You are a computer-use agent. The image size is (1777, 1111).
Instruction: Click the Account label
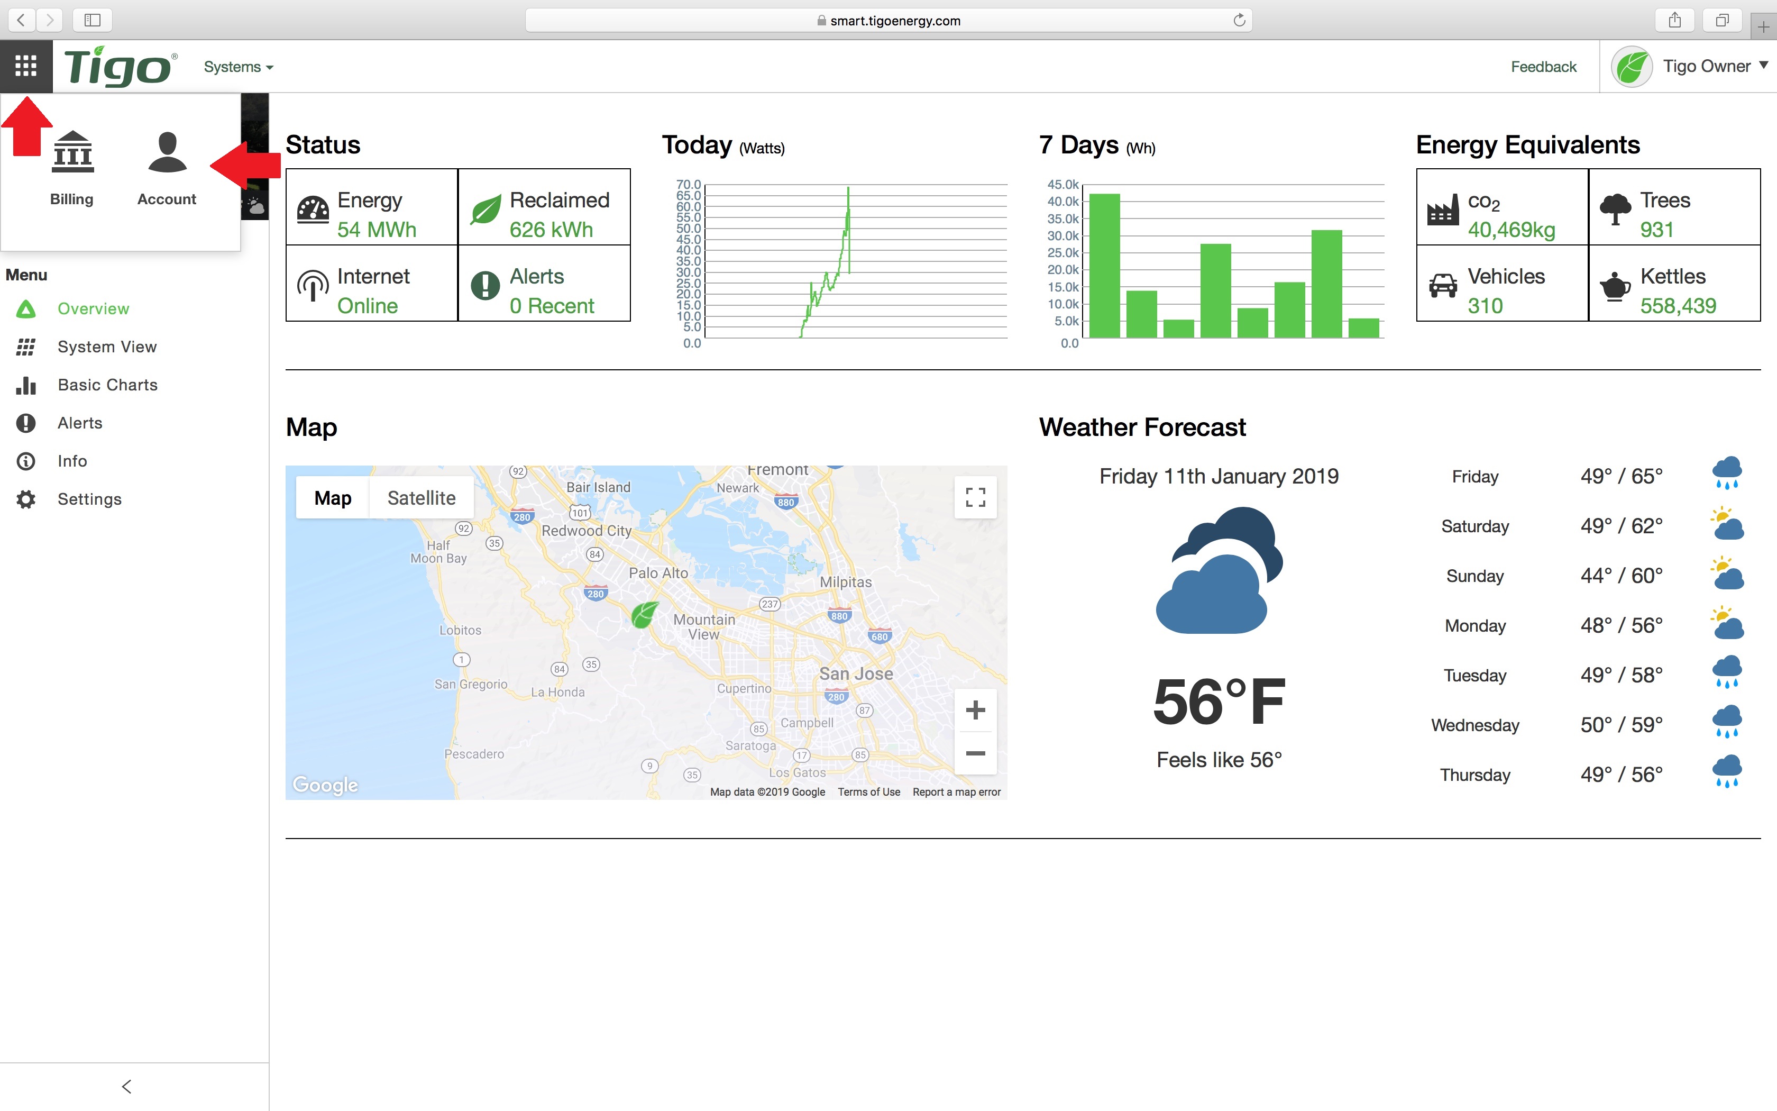167,199
